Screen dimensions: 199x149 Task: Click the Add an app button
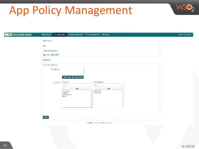[x=67, y=77]
